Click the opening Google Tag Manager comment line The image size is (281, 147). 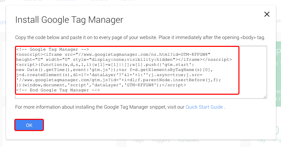coord(52,49)
